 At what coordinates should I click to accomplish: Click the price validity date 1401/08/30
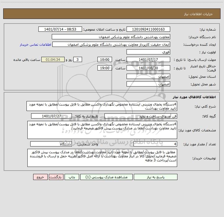point(148,68)
